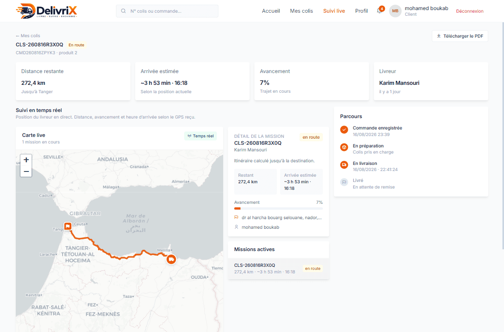The width and height of the screenshot is (504, 332).
Task: Zoom out on the live map
Action: point(26,171)
